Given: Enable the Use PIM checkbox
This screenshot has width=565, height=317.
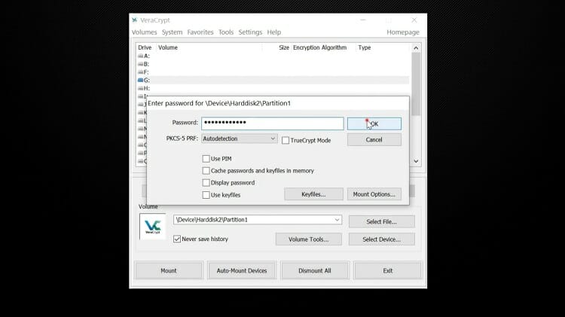Looking at the screenshot, I should click(x=206, y=159).
